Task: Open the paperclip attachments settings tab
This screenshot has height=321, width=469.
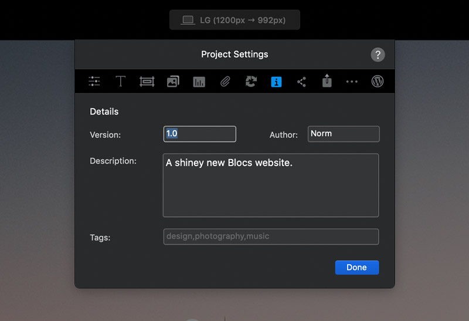Action: click(225, 82)
